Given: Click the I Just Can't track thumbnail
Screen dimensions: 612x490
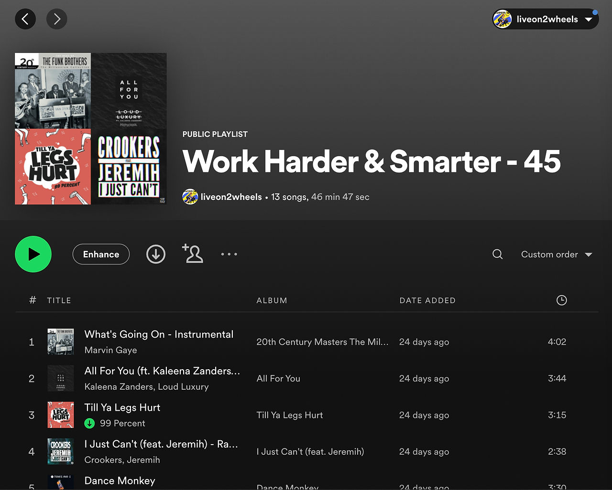Looking at the screenshot, I should [61, 451].
